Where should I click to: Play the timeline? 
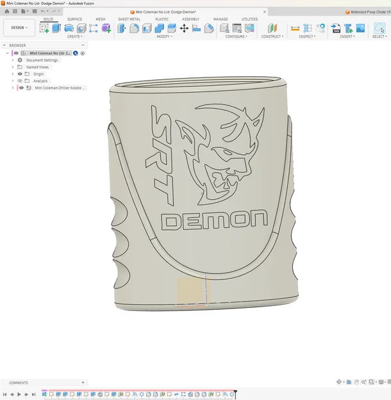coord(19,394)
